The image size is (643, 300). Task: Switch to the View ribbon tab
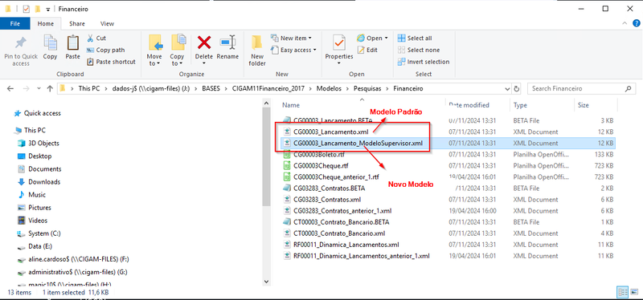(108, 24)
